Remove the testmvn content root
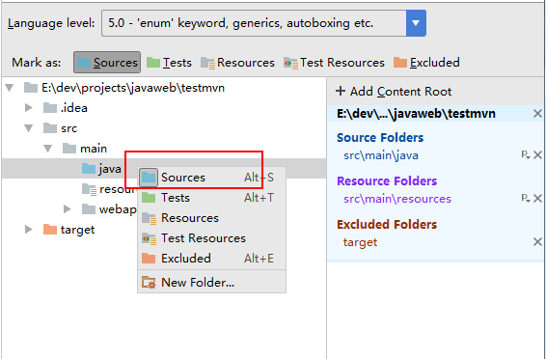Image resolution: width=546 pixels, height=359 pixels. pos(537,114)
